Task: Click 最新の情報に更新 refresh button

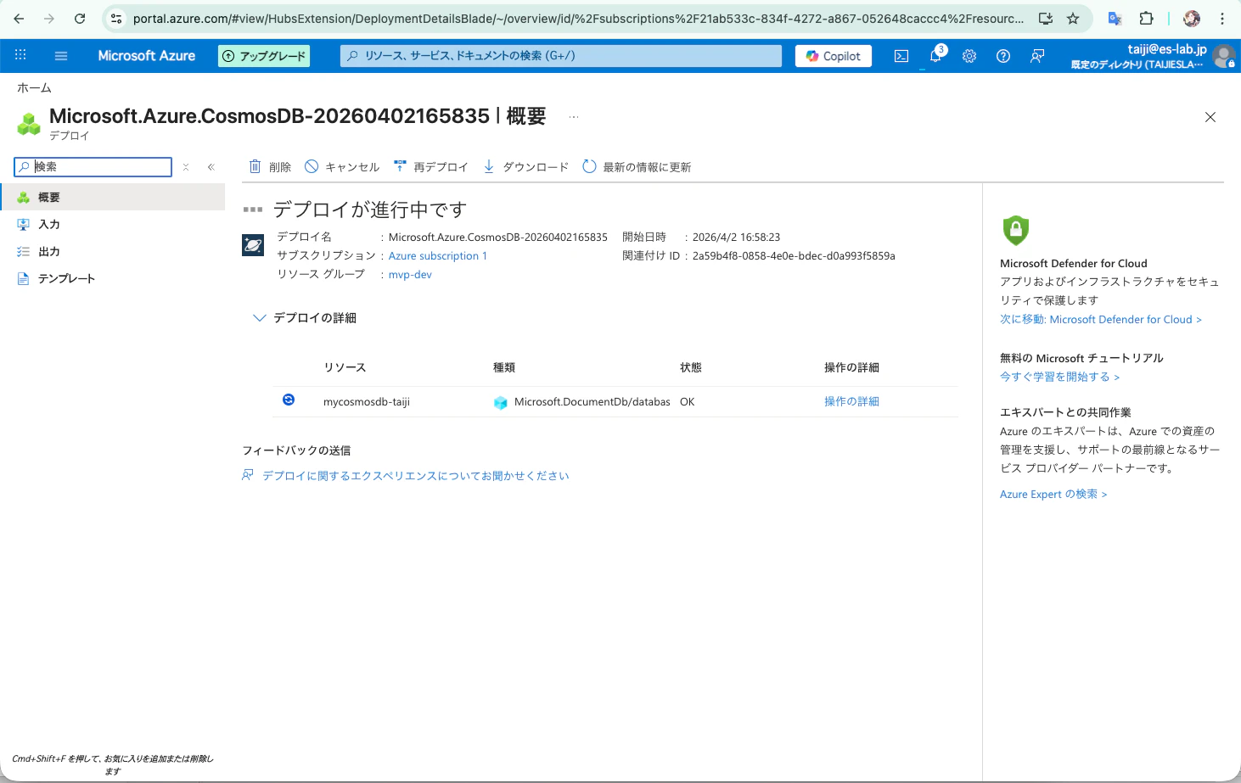Action: [637, 167]
